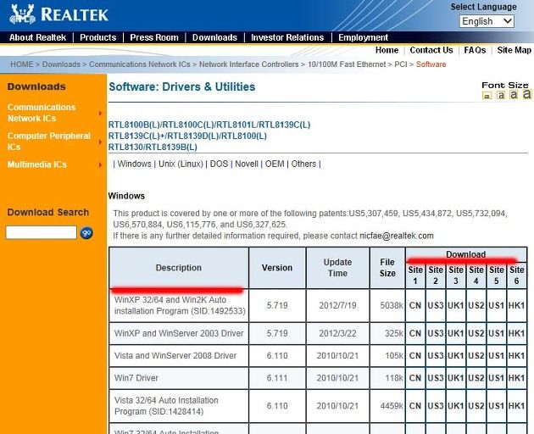The height and width of the screenshot is (434, 534).
Task: Jump to the DOS section link
Action: pyautogui.click(x=219, y=164)
